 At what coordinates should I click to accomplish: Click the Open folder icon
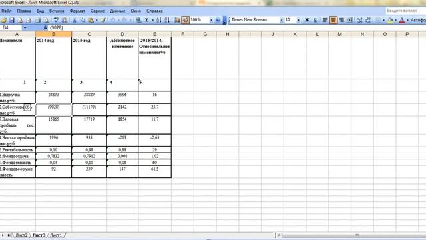coord(4,20)
